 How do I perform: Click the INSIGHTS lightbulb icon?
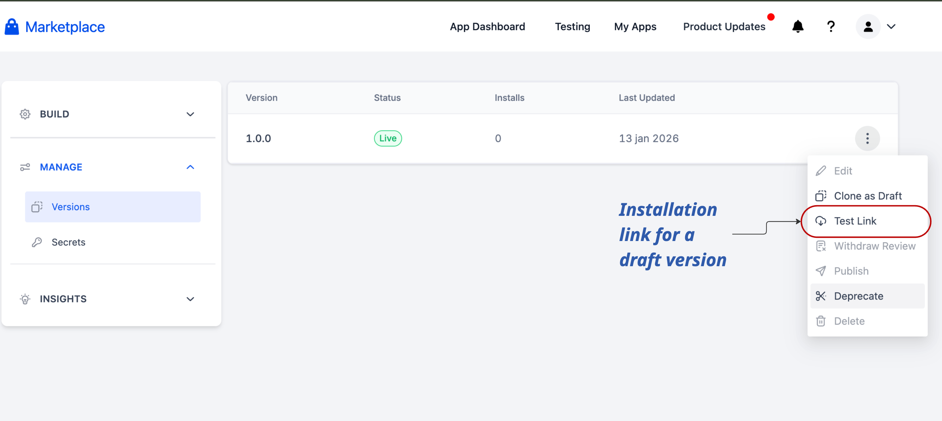(x=25, y=299)
